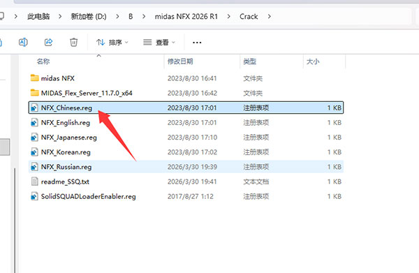Image resolution: width=419 pixels, height=273 pixels.
Task: Sort by 名称 column header
Action: pos(43,61)
